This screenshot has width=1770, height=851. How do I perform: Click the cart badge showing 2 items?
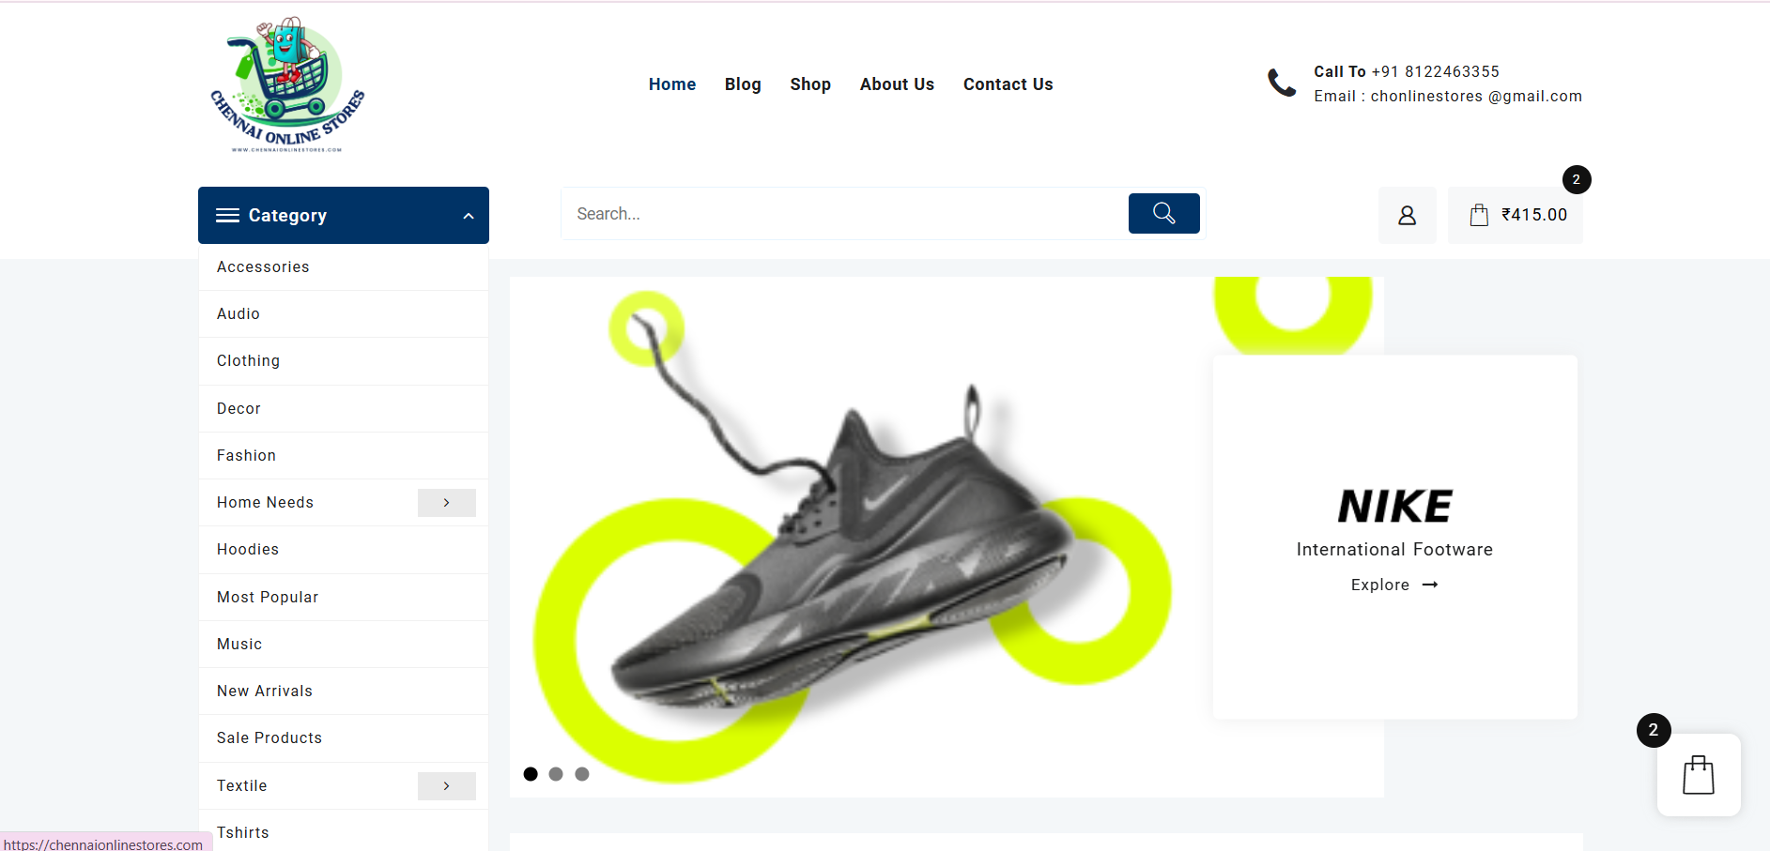pos(1576,178)
